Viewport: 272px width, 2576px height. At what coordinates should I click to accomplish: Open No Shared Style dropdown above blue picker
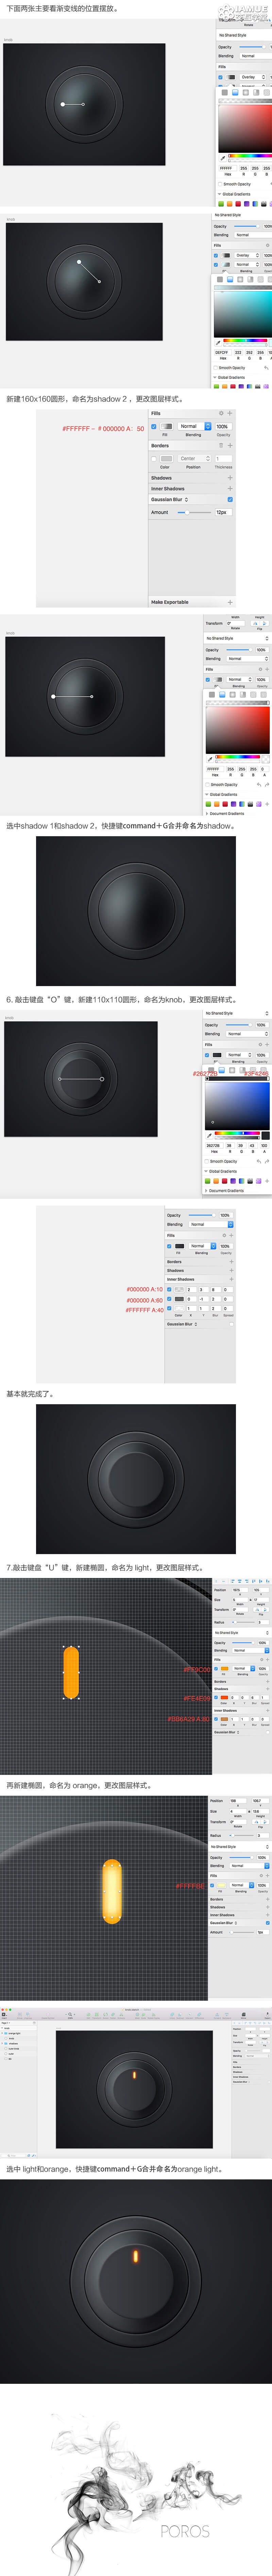click(237, 1013)
